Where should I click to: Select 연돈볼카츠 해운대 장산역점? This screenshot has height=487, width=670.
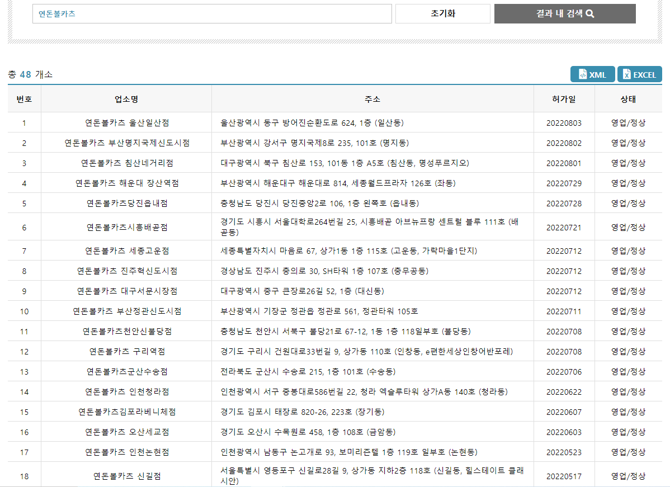[x=127, y=183]
